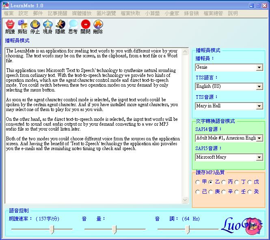Open the 檔案快取 menu
This screenshot has height=240, width=270.
(x=130, y=13)
